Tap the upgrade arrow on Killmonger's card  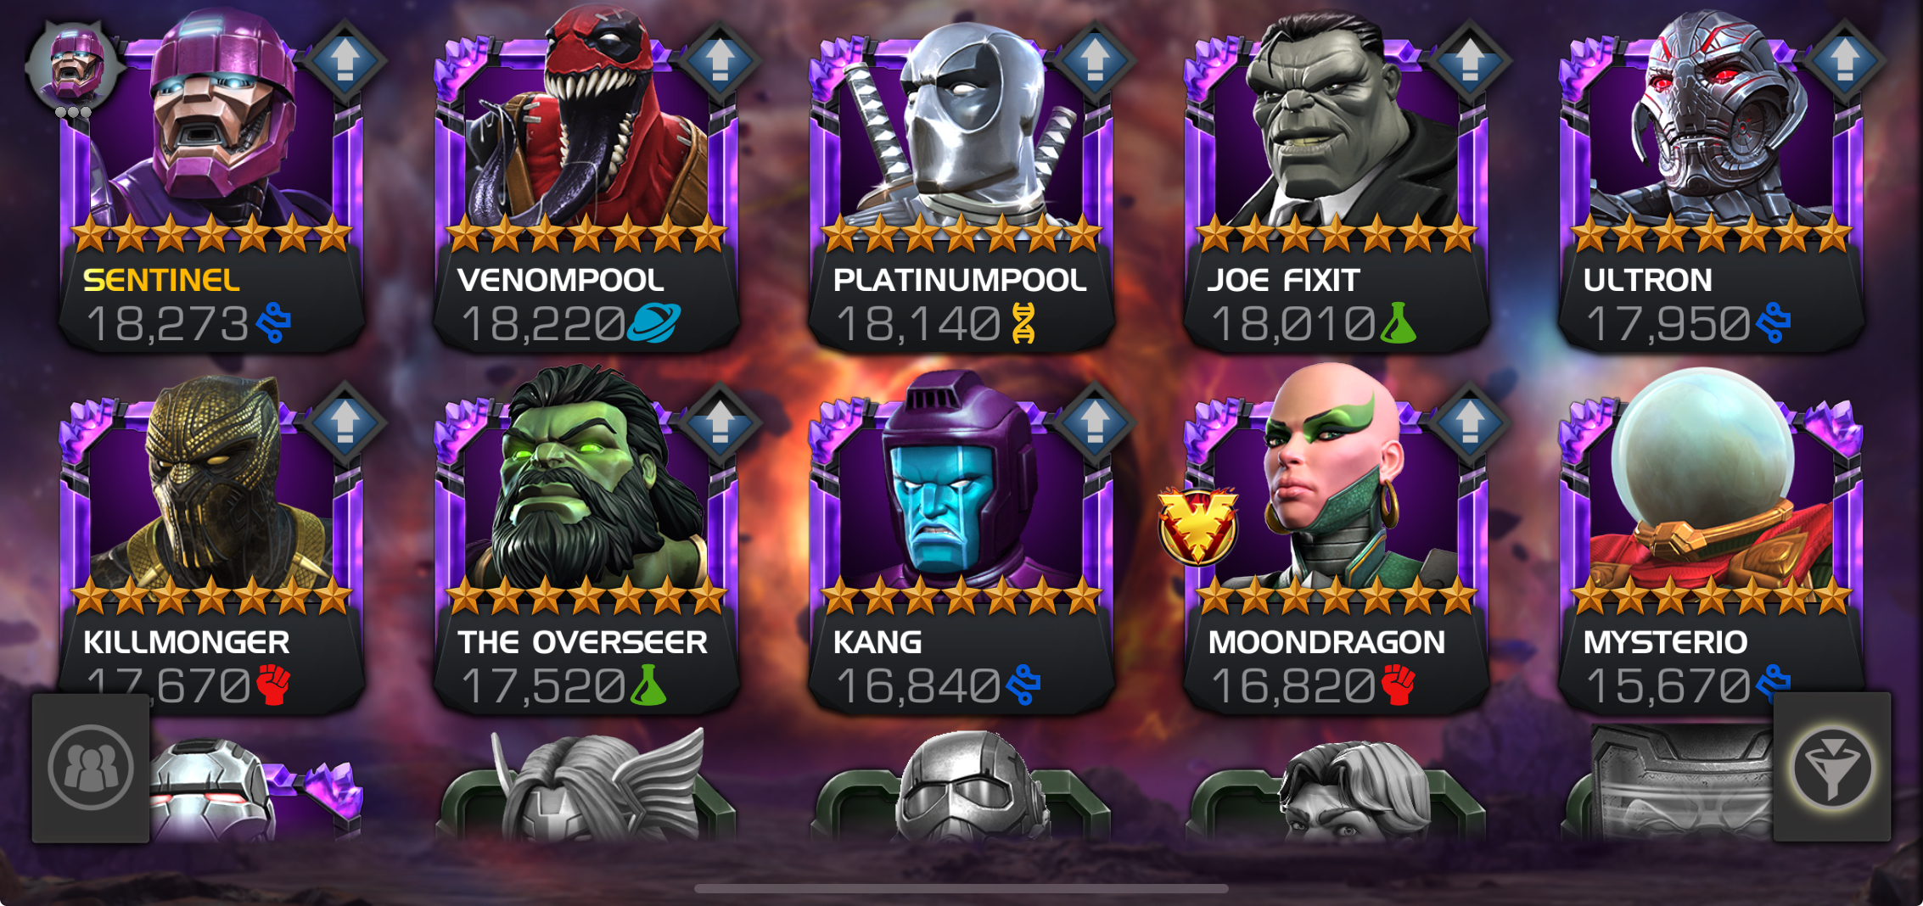[345, 422]
